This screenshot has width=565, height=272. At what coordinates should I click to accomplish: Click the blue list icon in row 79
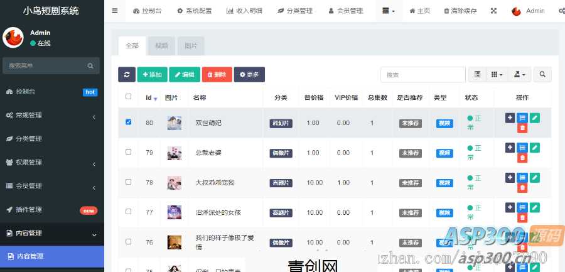(522, 148)
